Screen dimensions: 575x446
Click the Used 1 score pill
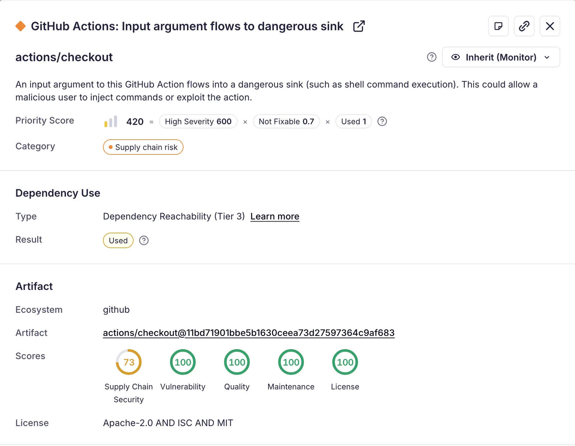[353, 122]
